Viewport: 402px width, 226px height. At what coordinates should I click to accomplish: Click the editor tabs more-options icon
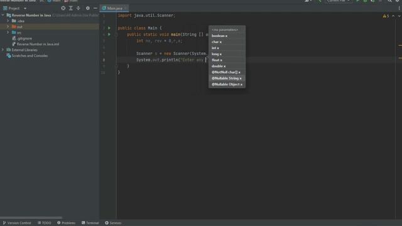pyautogui.click(x=399, y=8)
